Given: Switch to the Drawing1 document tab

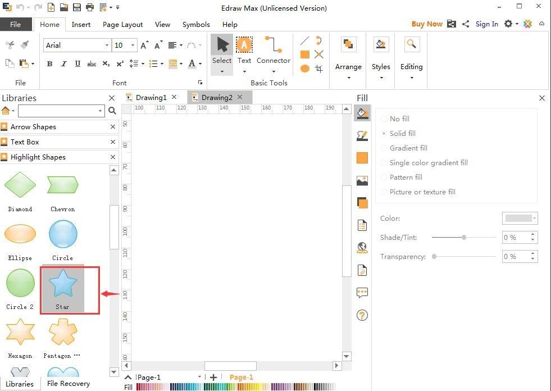Looking at the screenshot, I should 151,98.
